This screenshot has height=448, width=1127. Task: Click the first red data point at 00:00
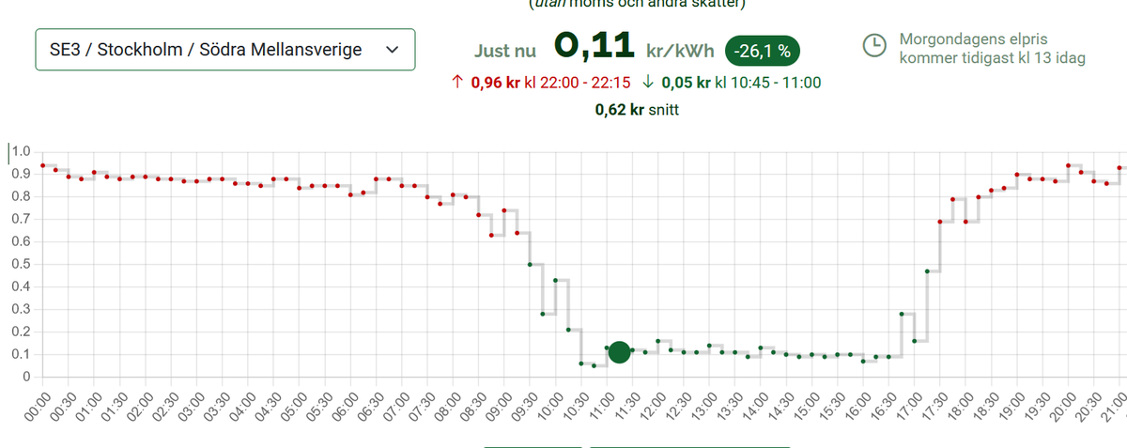click(x=43, y=165)
